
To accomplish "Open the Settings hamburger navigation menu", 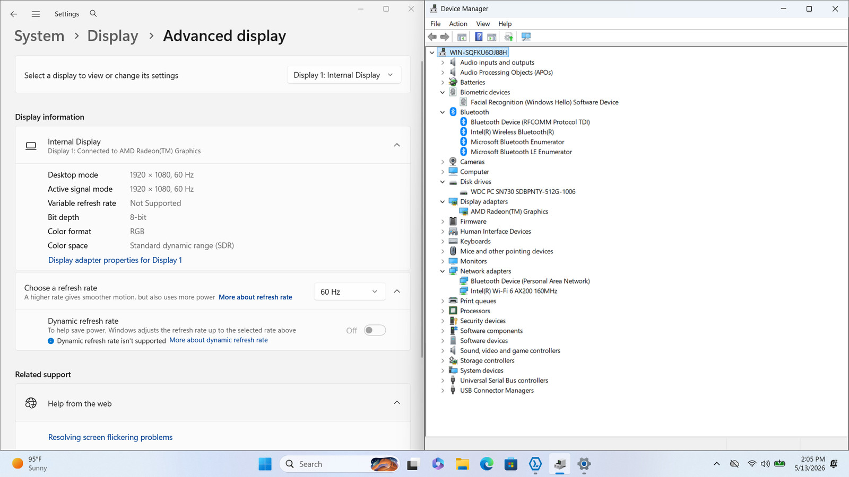I will (x=36, y=14).
